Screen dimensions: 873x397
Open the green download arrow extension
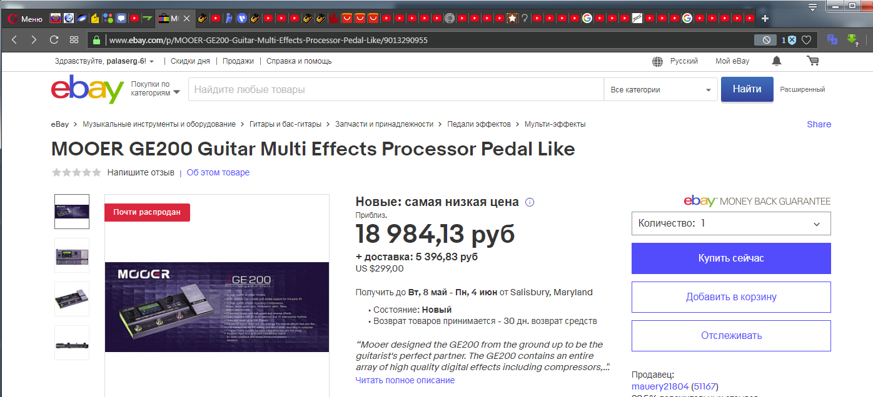coord(852,39)
